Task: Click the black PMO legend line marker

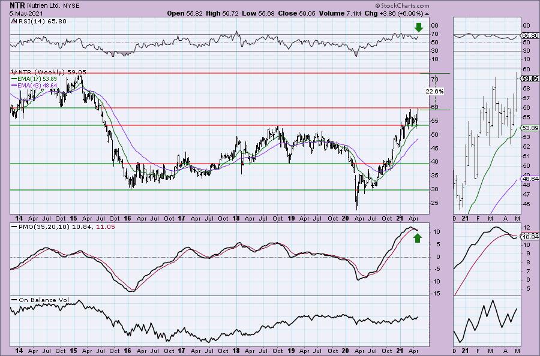Action: click(x=14, y=227)
